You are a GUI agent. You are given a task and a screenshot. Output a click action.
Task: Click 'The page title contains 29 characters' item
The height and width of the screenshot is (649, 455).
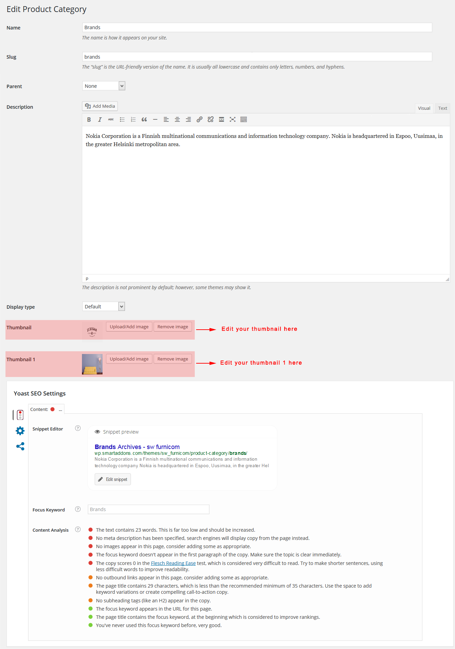pyautogui.click(x=234, y=589)
